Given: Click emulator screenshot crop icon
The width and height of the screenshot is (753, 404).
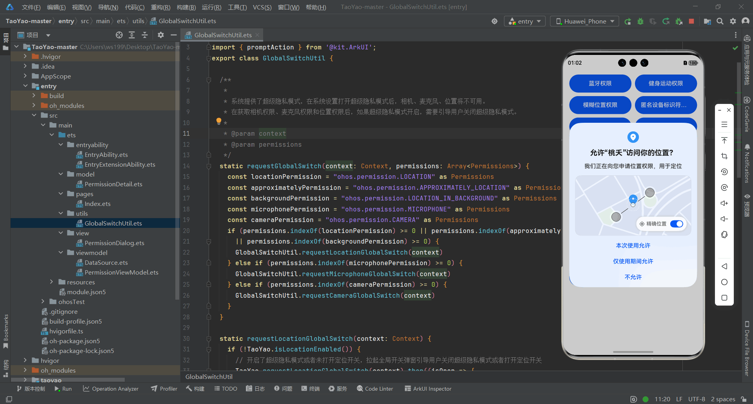Looking at the screenshot, I should coord(724,156).
